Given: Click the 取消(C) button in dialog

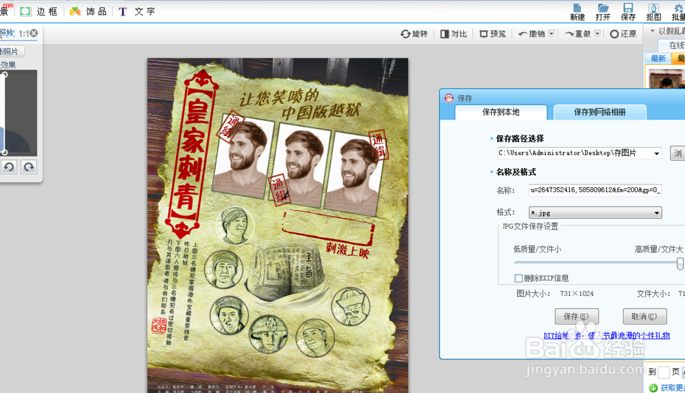Looking at the screenshot, I should pos(645,316).
